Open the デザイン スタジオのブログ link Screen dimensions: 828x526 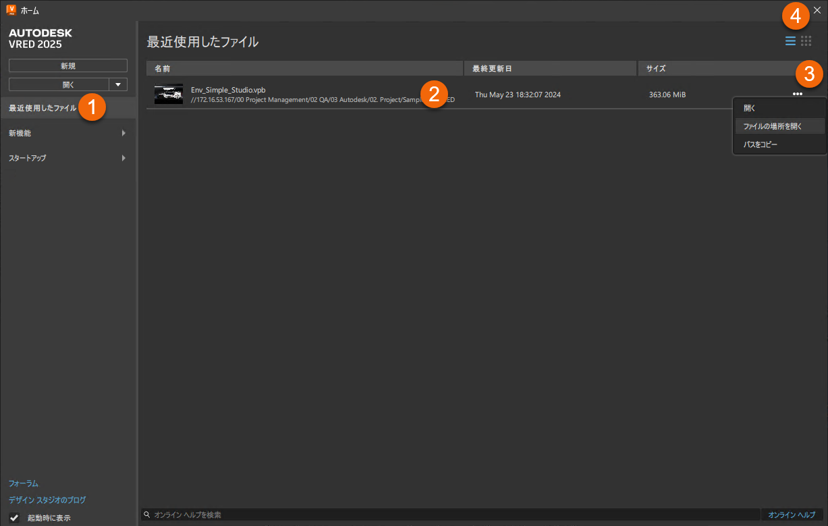[x=47, y=500]
